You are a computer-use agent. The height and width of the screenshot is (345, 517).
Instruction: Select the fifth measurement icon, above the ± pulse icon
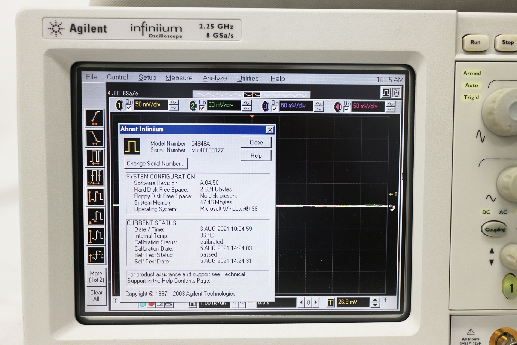(x=95, y=196)
